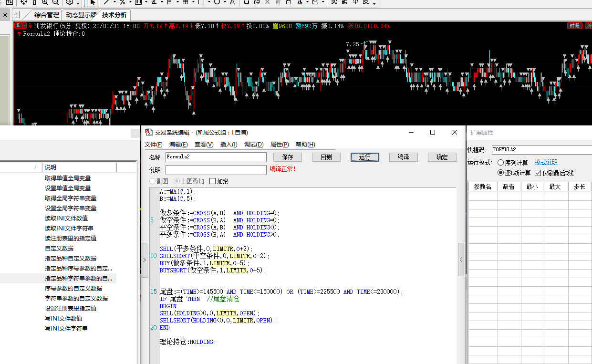Click the 运行 run button

365,157
